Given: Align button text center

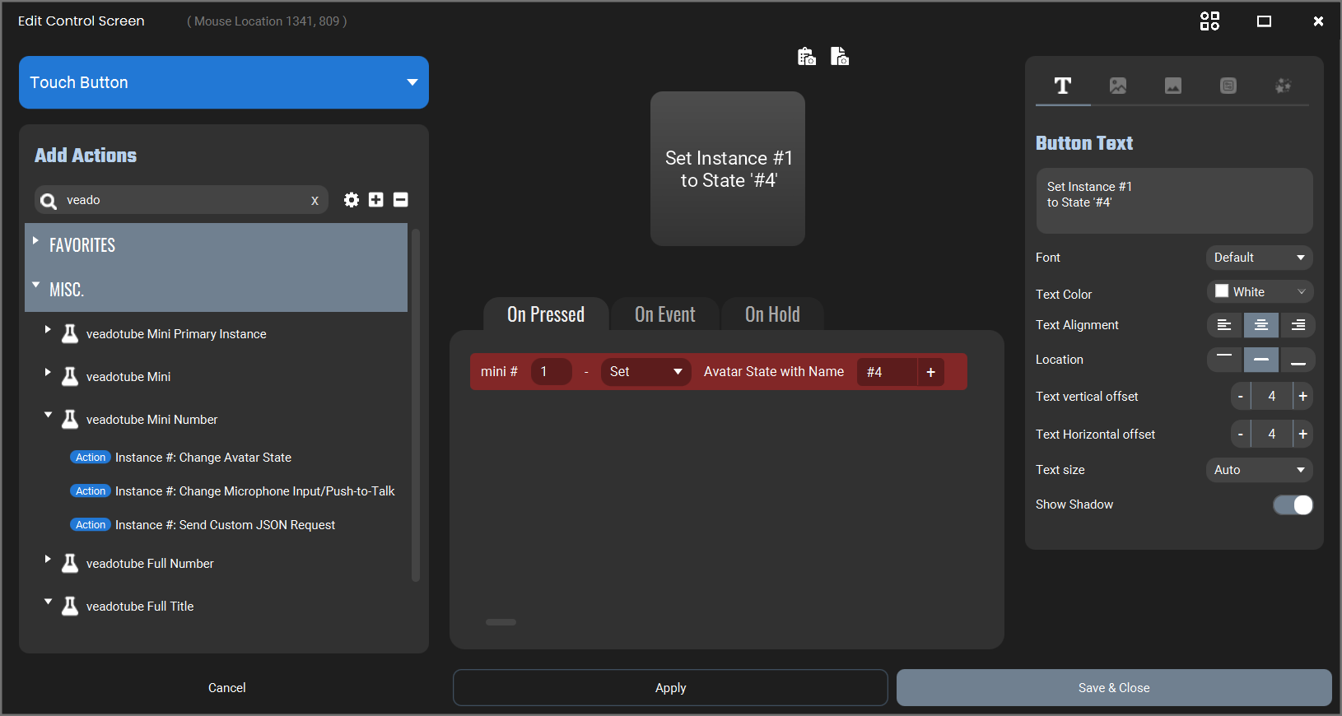Looking at the screenshot, I should [x=1260, y=325].
